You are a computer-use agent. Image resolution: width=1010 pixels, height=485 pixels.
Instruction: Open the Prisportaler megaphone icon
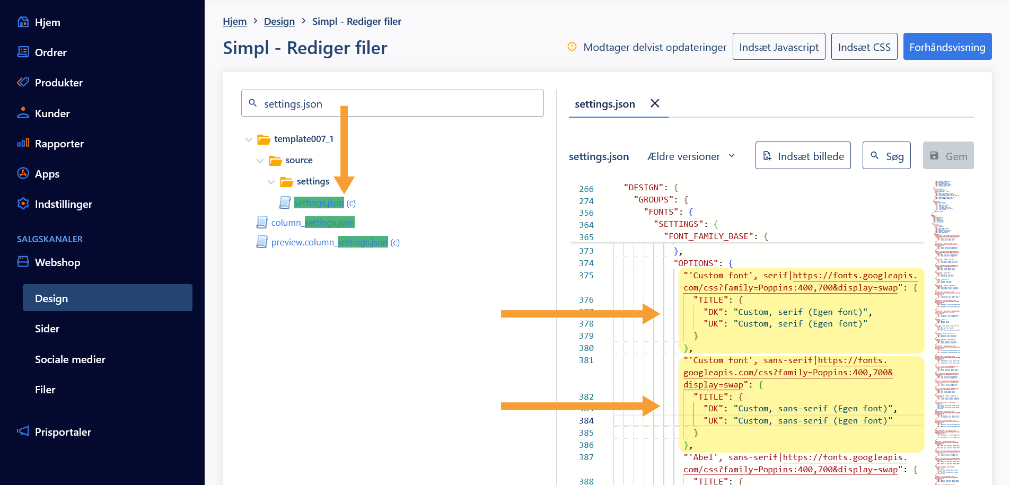pos(23,431)
